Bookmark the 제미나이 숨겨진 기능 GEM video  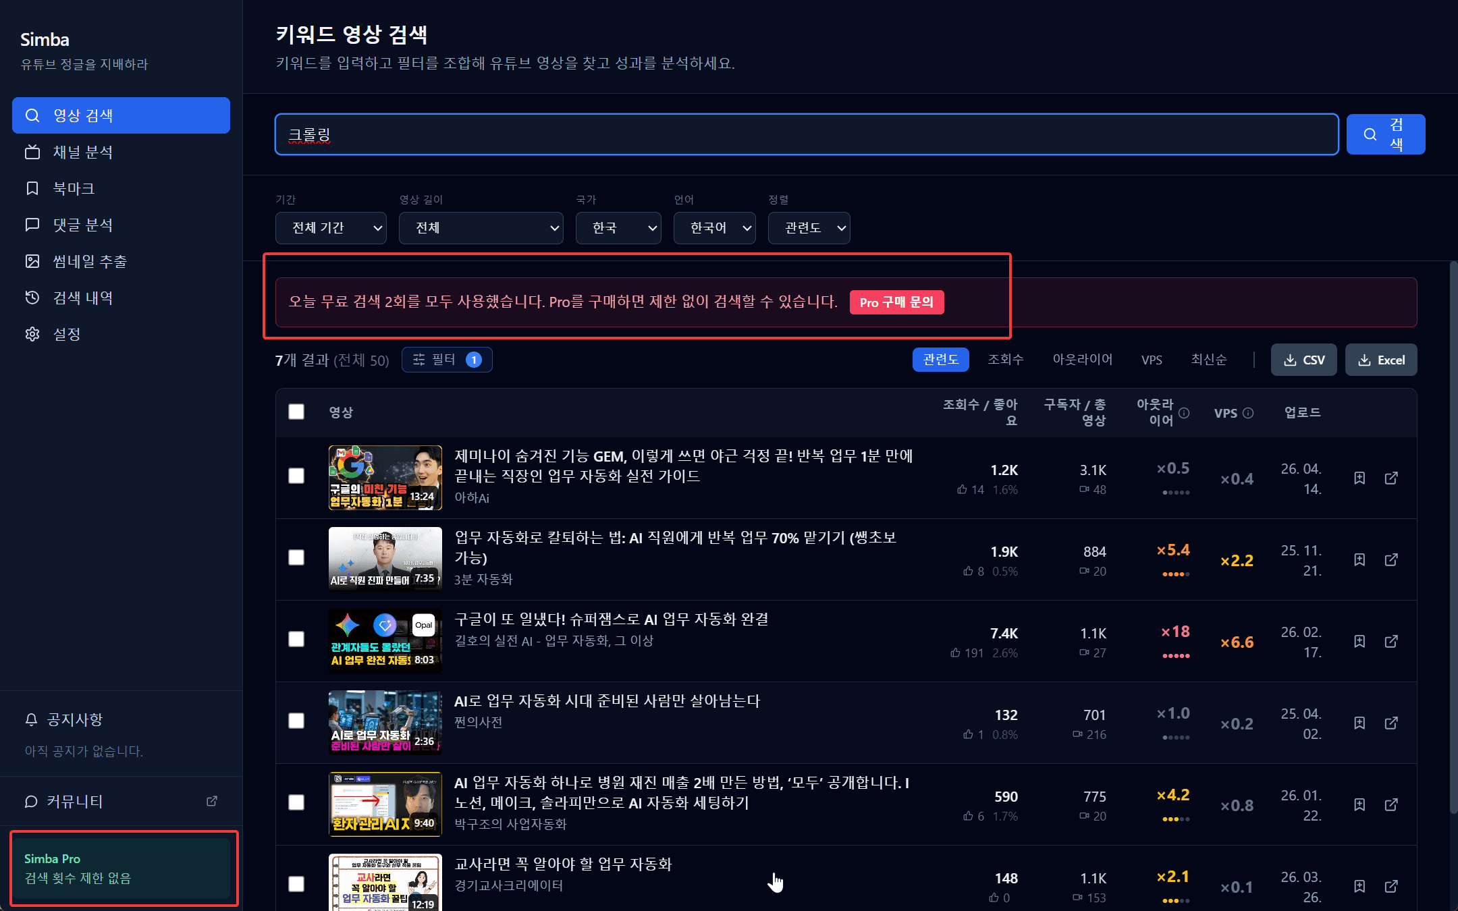coord(1359,478)
